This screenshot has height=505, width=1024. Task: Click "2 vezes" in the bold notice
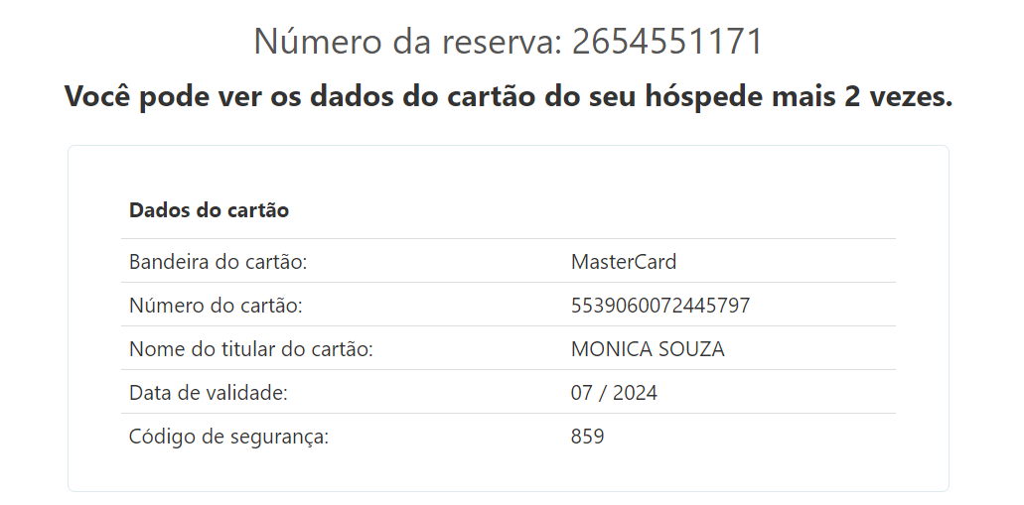point(901,97)
